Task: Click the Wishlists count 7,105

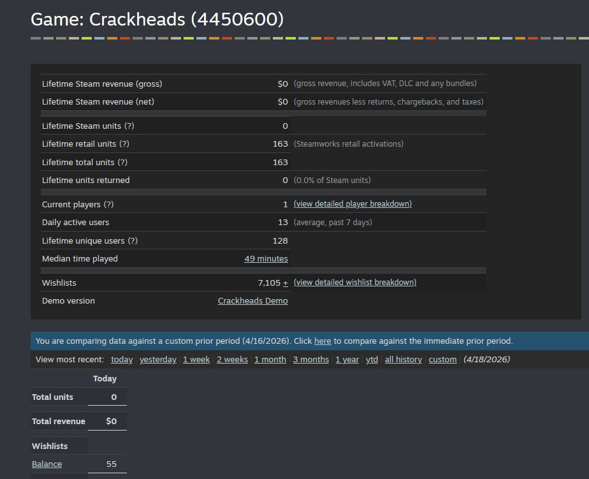Action: (x=269, y=283)
